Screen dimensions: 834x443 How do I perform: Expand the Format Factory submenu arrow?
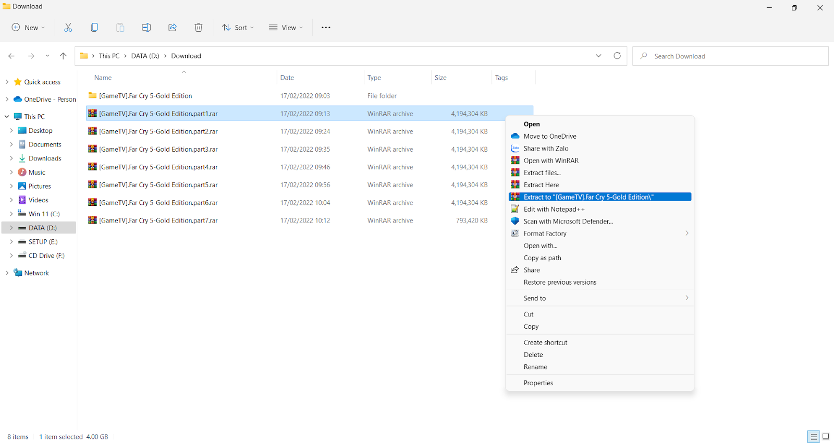click(x=687, y=233)
